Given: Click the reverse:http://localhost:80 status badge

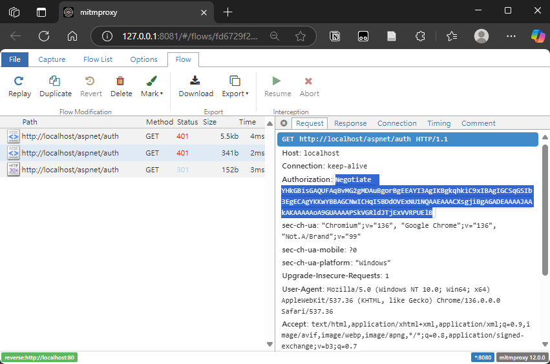Looking at the screenshot, I should [x=39, y=358].
